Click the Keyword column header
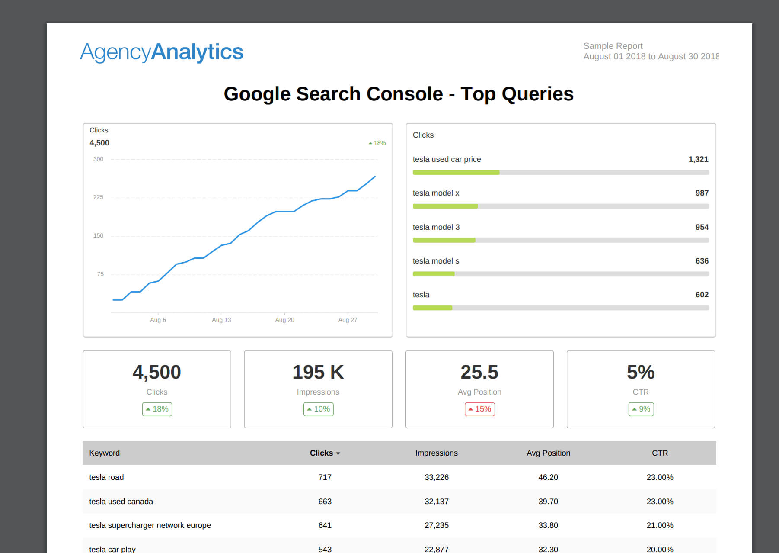 click(104, 453)
